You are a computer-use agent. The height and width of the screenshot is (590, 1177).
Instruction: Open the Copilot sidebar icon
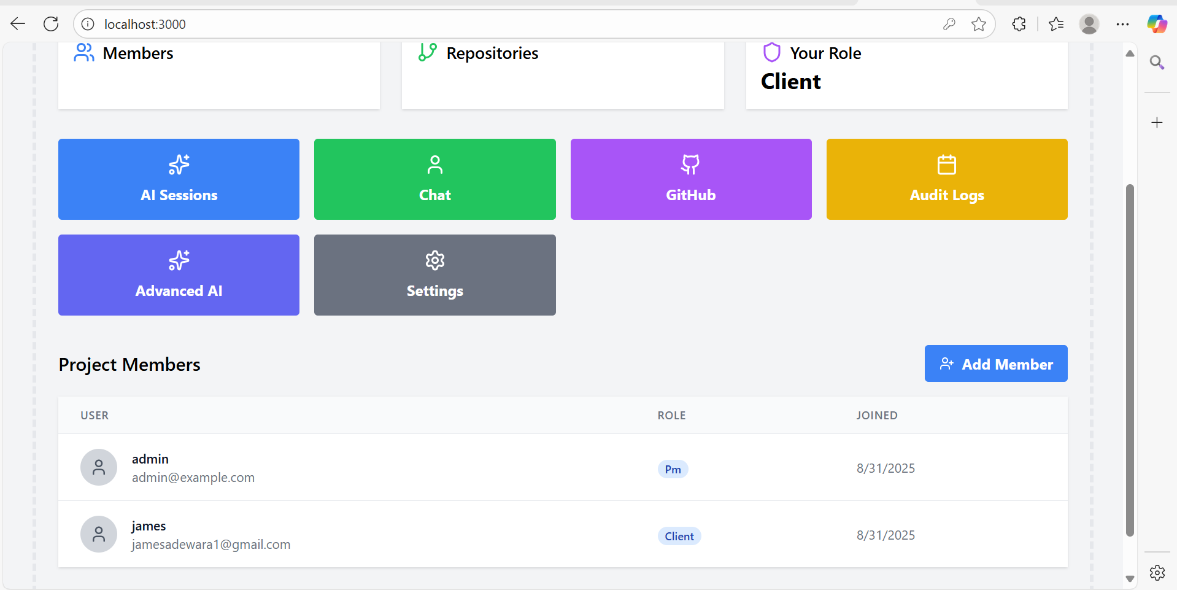point(1157,24)
